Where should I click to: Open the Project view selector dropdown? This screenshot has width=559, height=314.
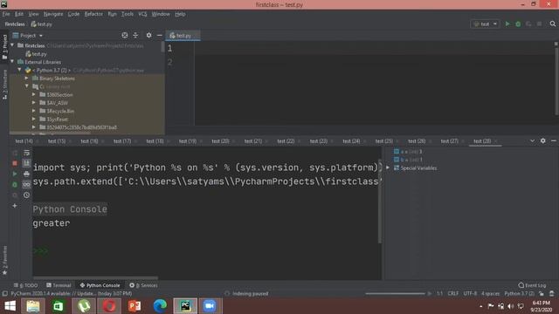click(27, 35)
